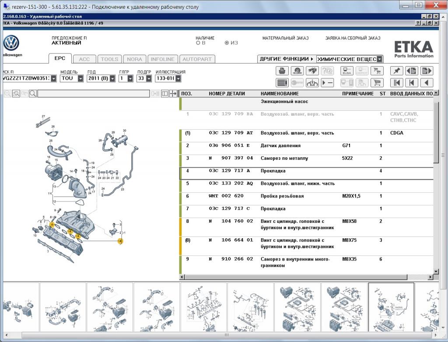Open the INFOLINE tab

163,59
